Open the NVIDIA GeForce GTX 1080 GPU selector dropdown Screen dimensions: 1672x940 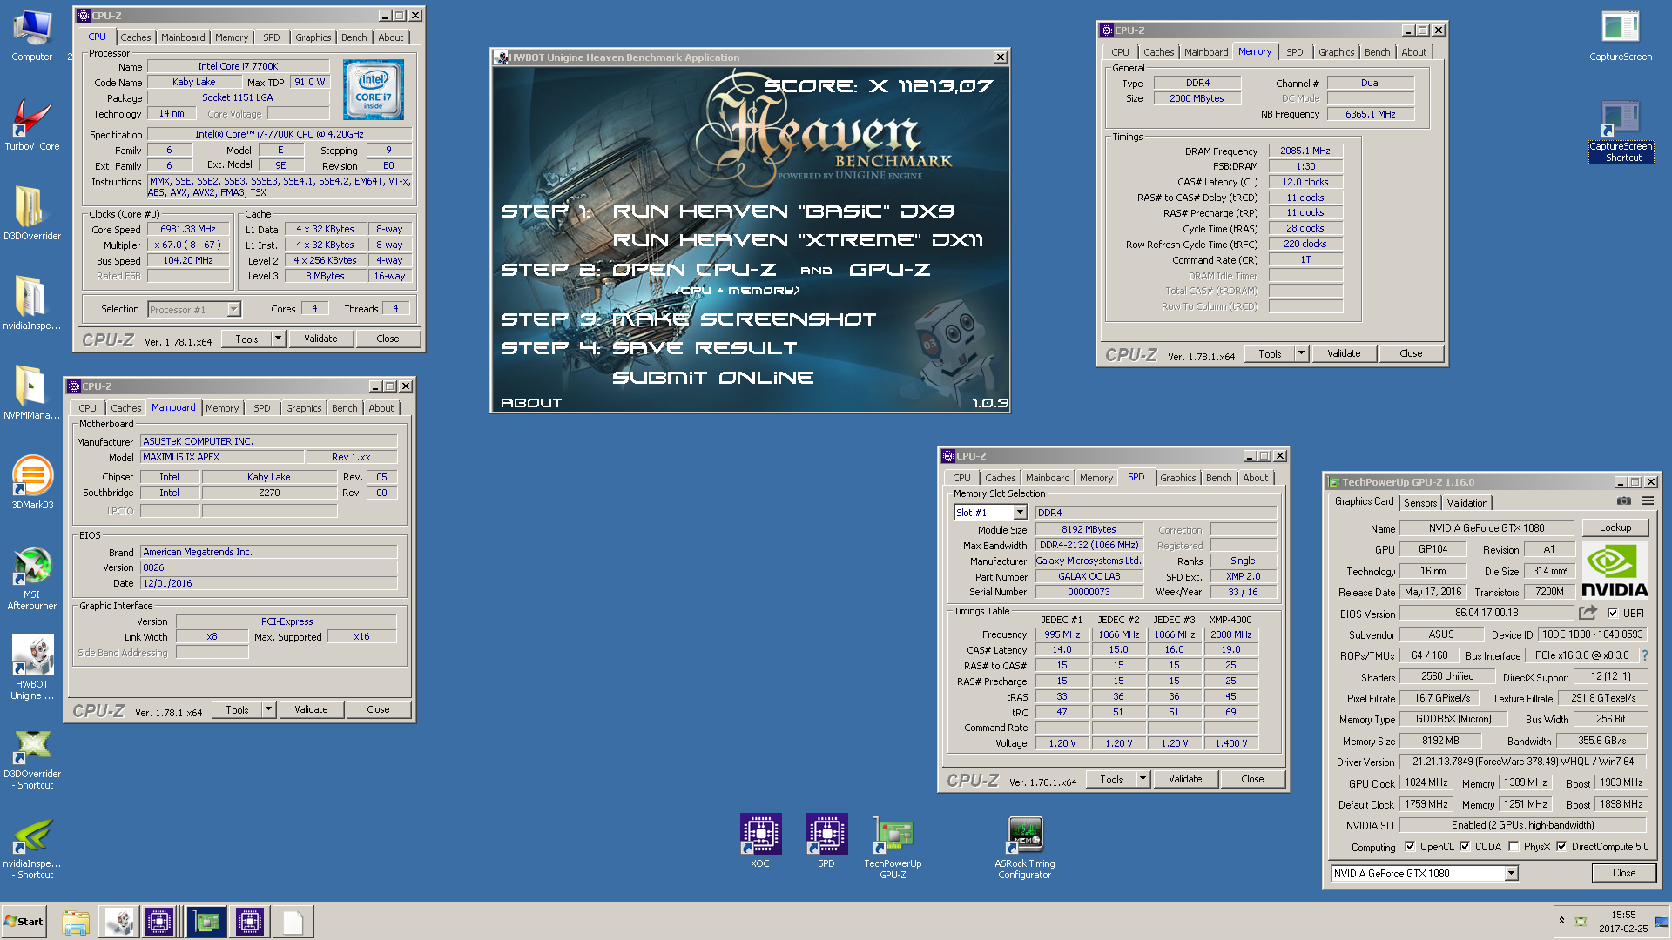pos(1511,873)
